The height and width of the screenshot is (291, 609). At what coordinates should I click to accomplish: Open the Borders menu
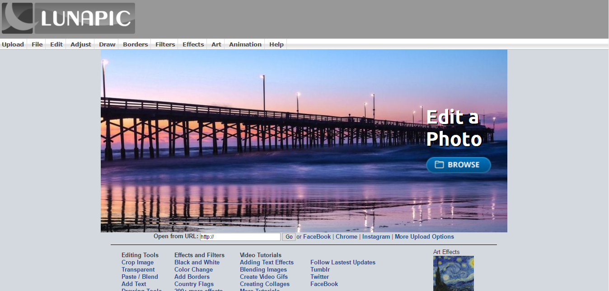[x=135, y=44]
